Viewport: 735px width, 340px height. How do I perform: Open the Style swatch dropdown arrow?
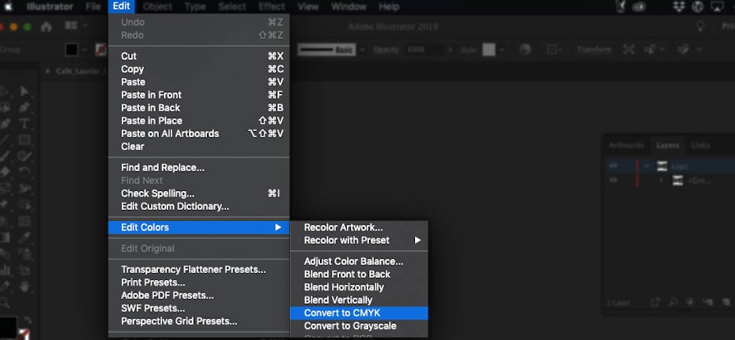[x=501, y=50]
